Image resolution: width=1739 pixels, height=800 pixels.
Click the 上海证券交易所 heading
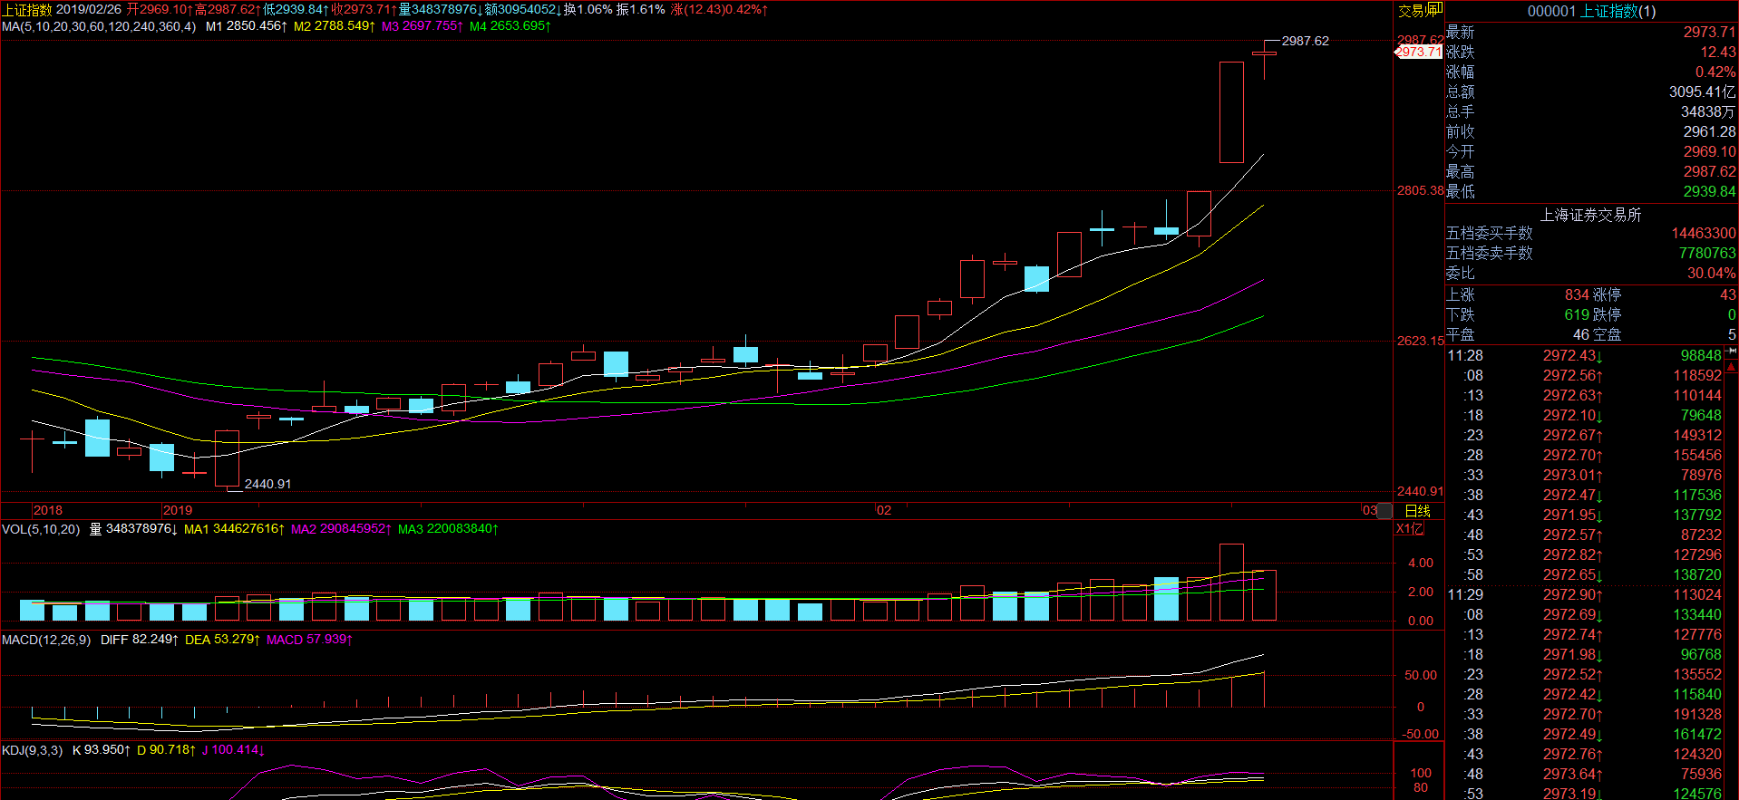coord(1591,215)
